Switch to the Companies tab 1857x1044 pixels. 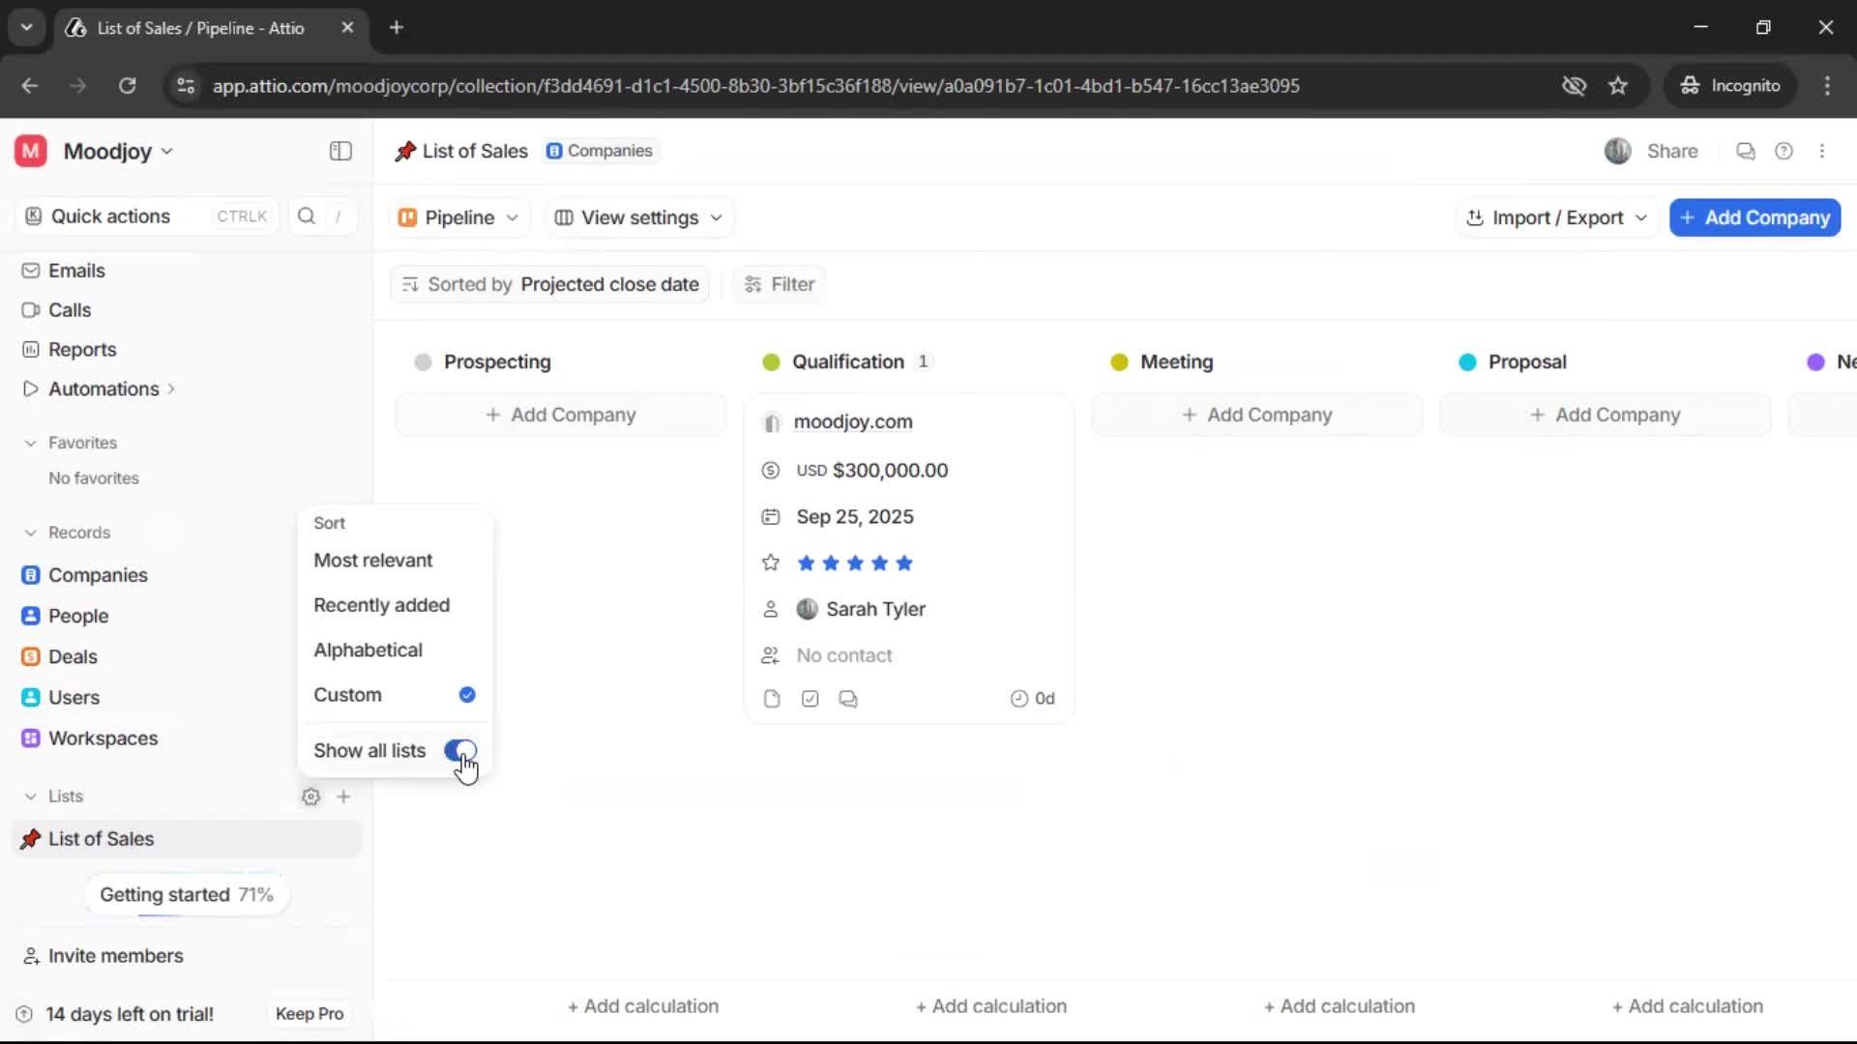[600, 151]
